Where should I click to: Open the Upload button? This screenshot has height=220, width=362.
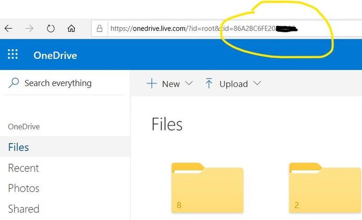coord(233,84)
